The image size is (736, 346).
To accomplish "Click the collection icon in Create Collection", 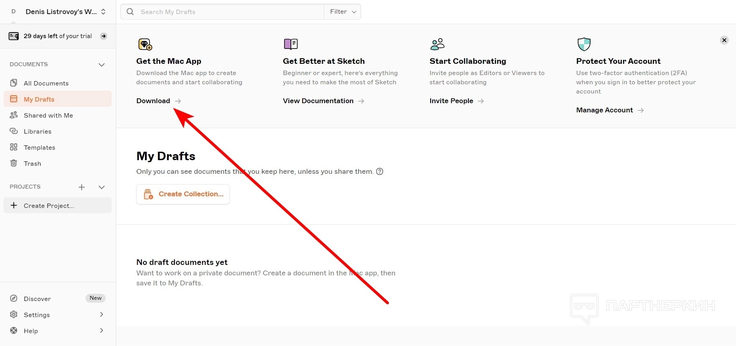I will pyautogui.click(x=148, y=194).
